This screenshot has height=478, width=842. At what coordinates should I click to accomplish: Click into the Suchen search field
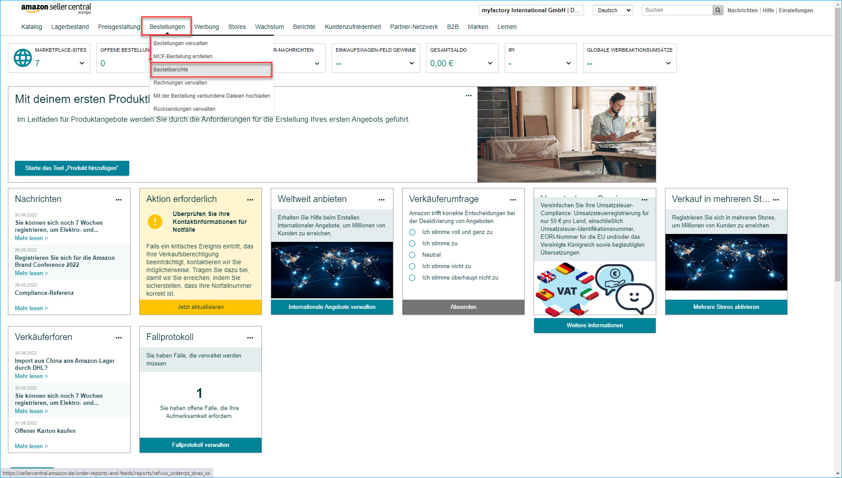677,10
